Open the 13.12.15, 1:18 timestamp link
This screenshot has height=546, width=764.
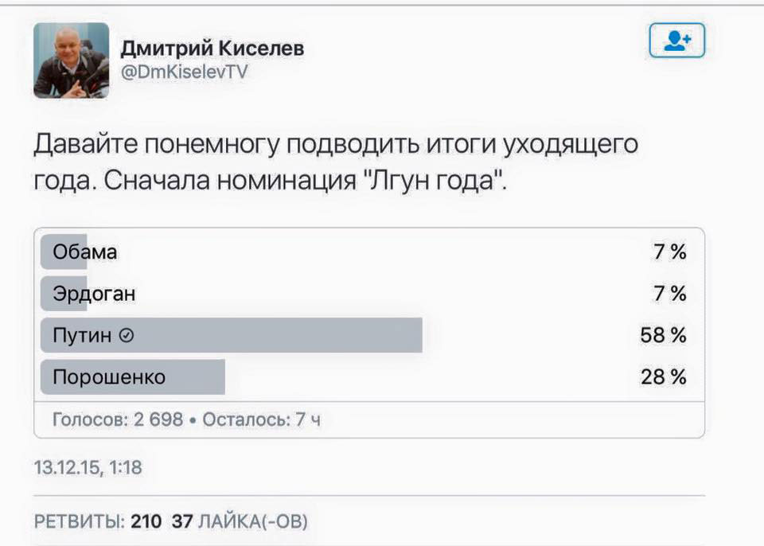pos(88,467)
